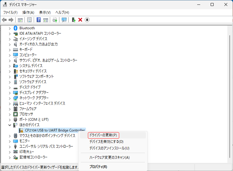Select CP2104 USB to UART Bridge Controller
The width and height of the screenshot is (233, 171).
pos(55,130)
